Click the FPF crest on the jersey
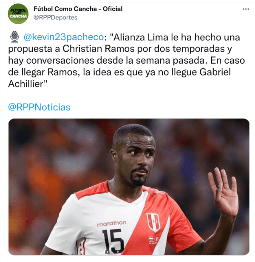Image resolution: width=255 pixels, height=262 pixels. click(153, 223)
